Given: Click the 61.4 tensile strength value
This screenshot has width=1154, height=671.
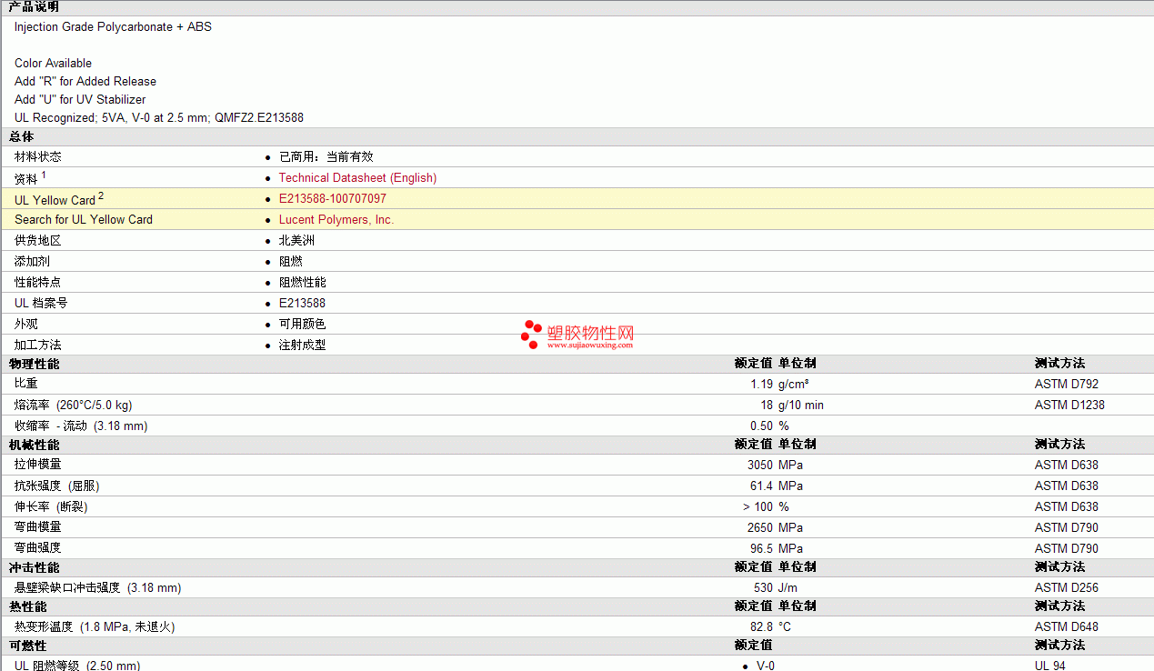Looking at the screenshot, I should [762, 486].
